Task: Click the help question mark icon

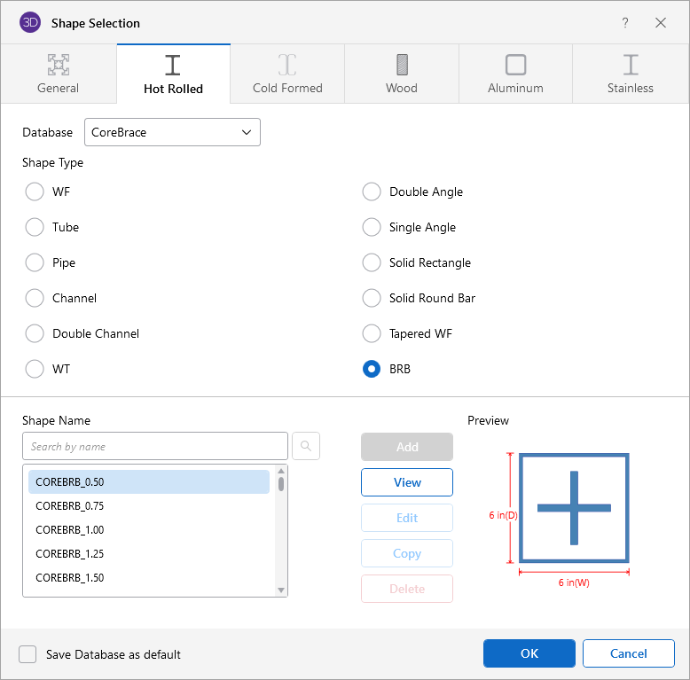Action: pos(625,23)
